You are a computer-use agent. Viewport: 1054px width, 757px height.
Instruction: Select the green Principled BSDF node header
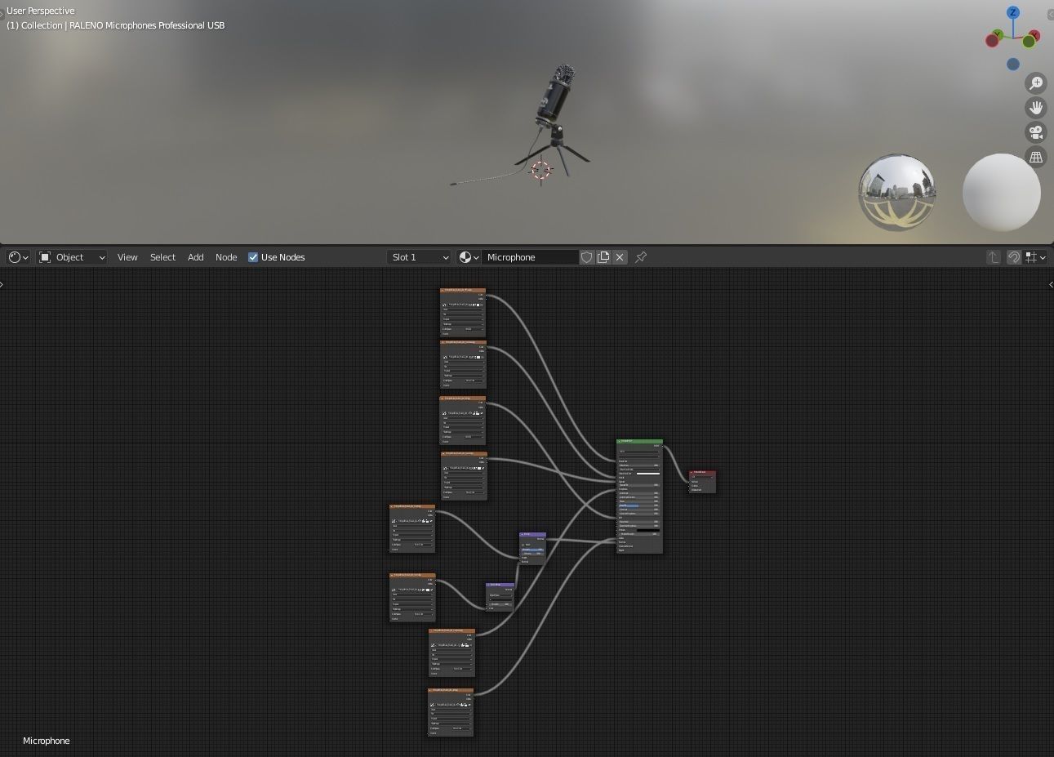point(641,441)
